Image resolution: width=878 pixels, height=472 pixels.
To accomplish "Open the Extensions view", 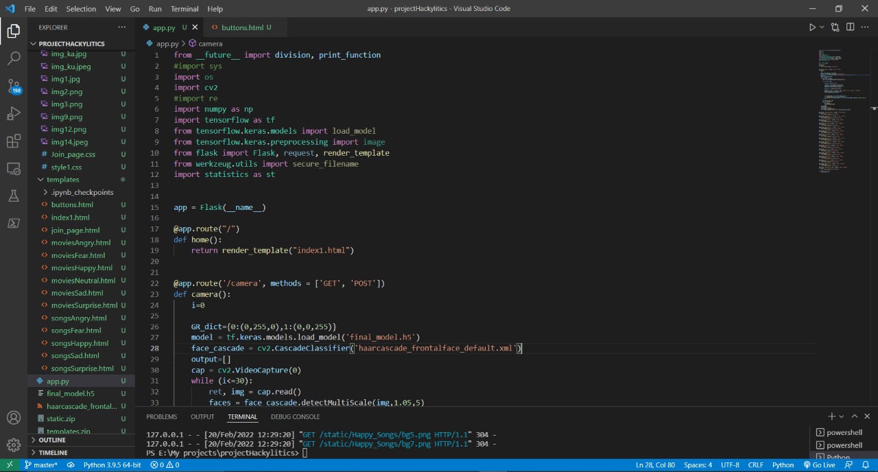I will pyautogui.click(x=14, y=141).
